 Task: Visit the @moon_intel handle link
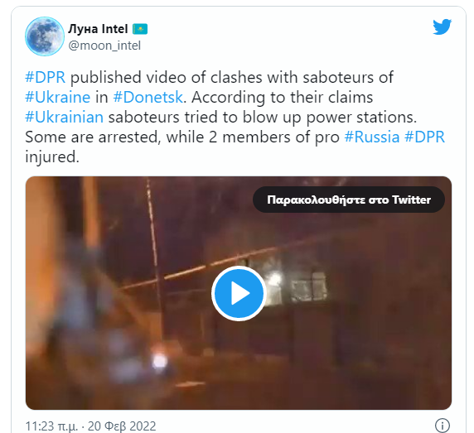pyautogui.click(x=104, y=46)
